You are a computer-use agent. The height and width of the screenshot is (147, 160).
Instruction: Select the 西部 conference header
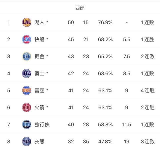tap(80, 8)
